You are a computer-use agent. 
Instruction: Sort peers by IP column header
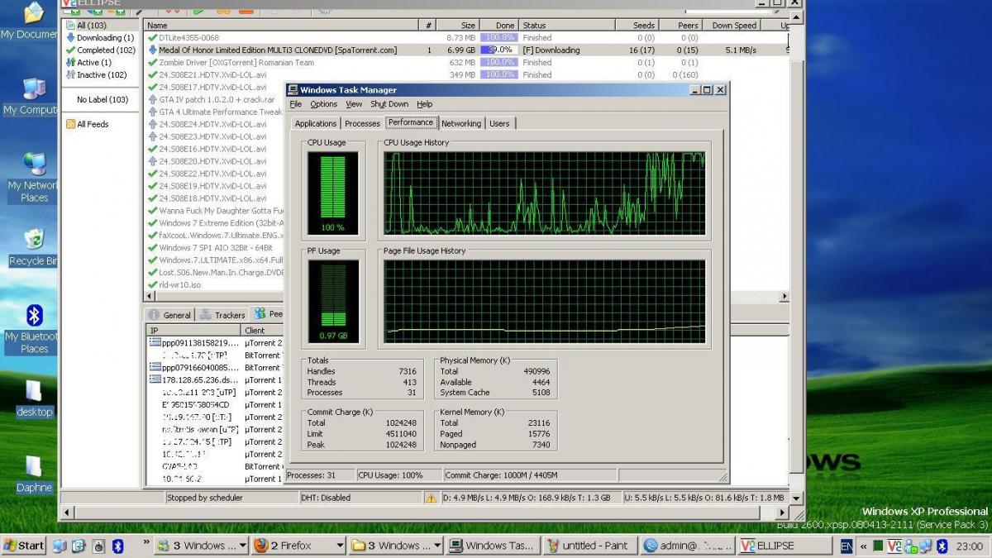pyautogui.click(x=193, y=331)
